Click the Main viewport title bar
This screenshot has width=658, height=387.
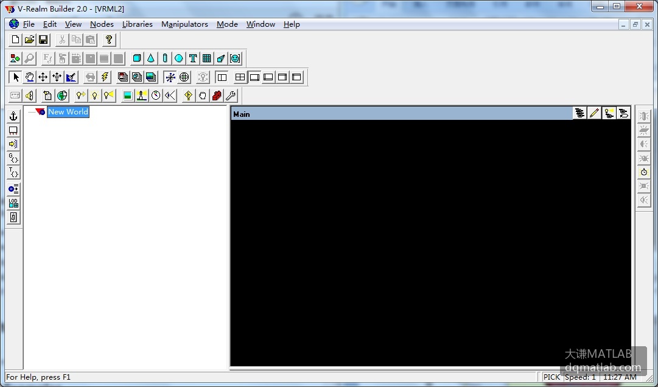pyautogui.click(x=402, y=114)
